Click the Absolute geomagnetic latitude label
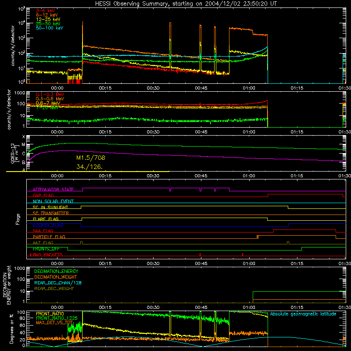This screenshot has height=351, width=351. point(303,314)
